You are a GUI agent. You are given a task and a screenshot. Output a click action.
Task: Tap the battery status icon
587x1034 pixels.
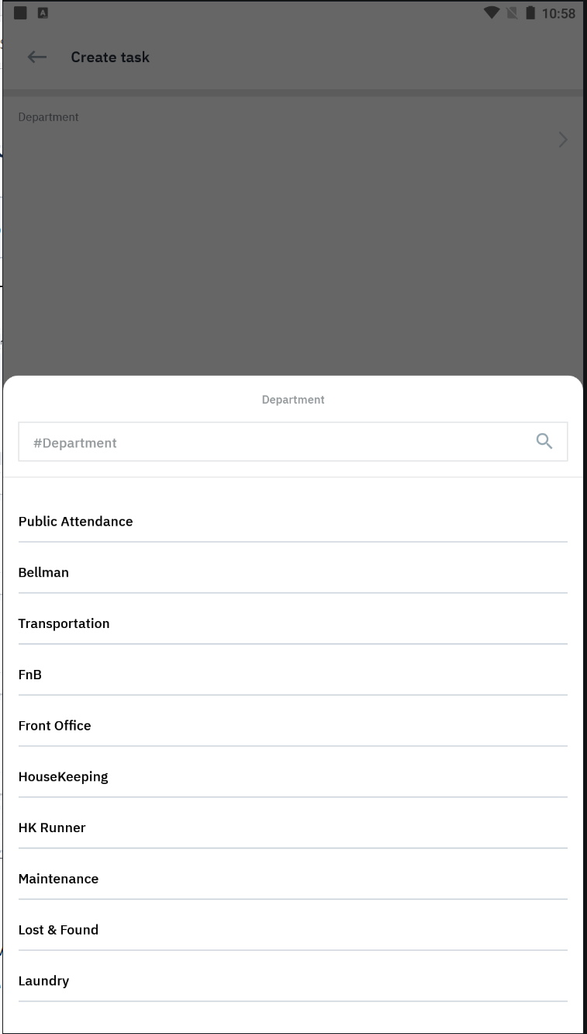click(531, 13)
